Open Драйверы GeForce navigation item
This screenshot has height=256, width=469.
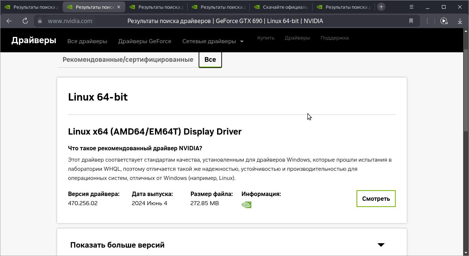pos(145,41)
